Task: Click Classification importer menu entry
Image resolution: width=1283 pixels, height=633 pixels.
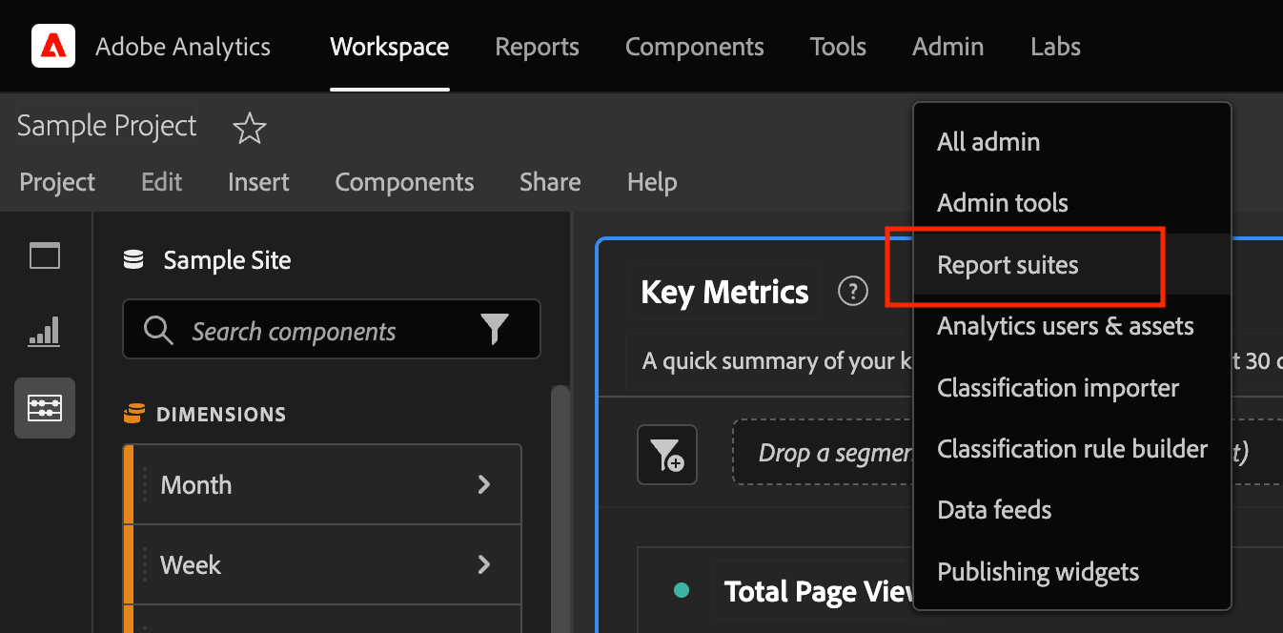Action: [1058, 388]
